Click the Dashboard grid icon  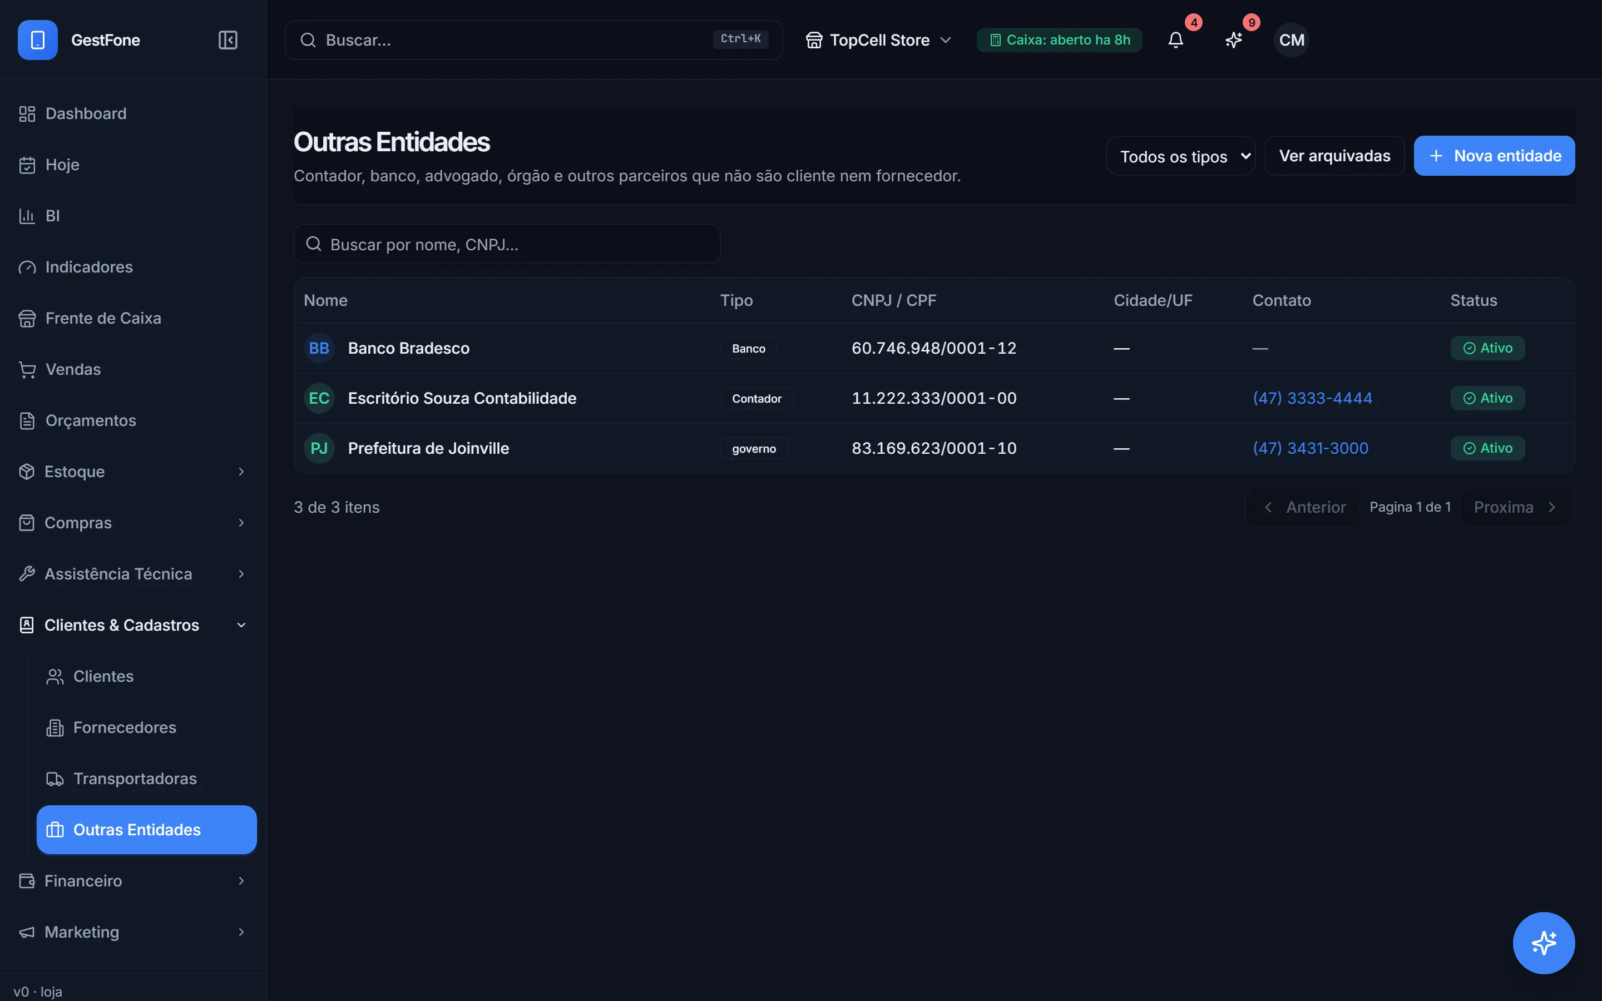pos(27,114)
